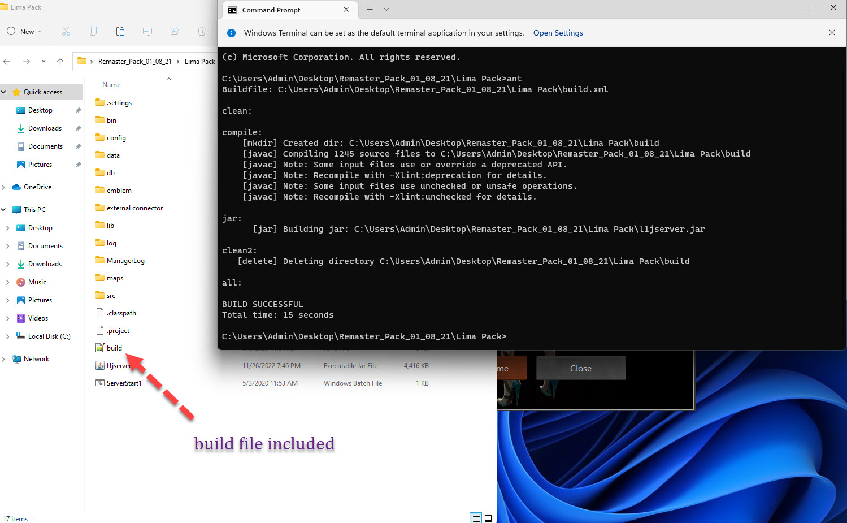Go up one folder level in Explorer
This screenshot has width=847, height=523.
(60, 62)
